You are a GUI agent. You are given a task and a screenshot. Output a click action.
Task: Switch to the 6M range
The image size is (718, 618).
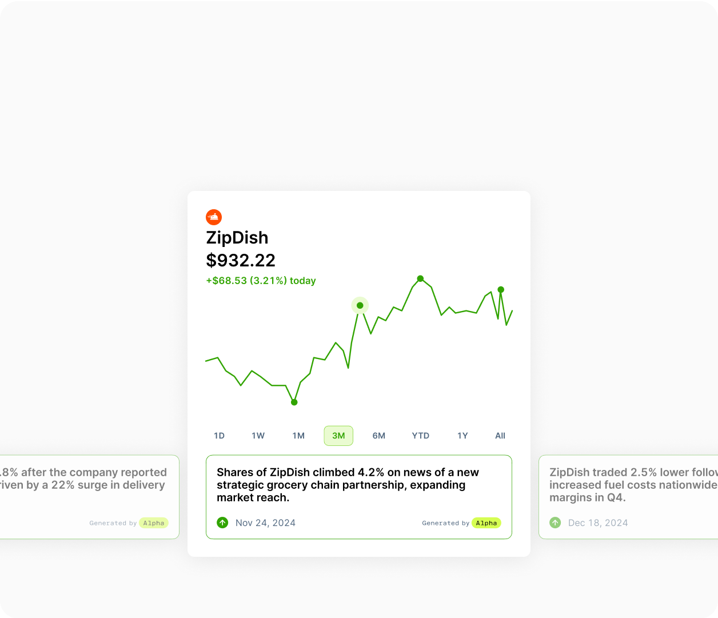[378, 436]
